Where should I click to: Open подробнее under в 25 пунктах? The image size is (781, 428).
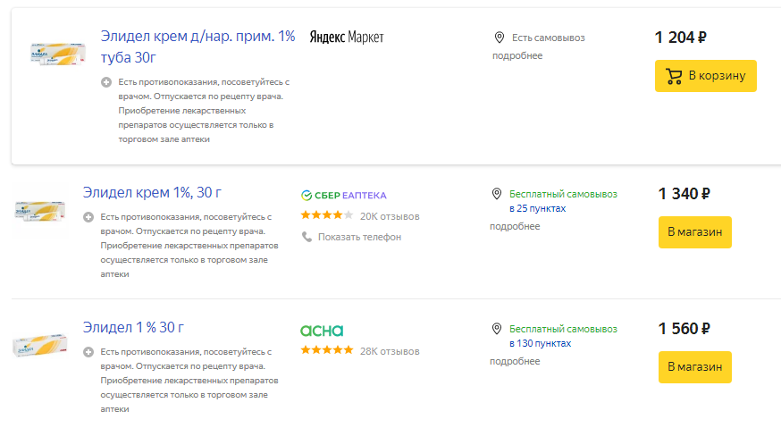pos(515,226)
